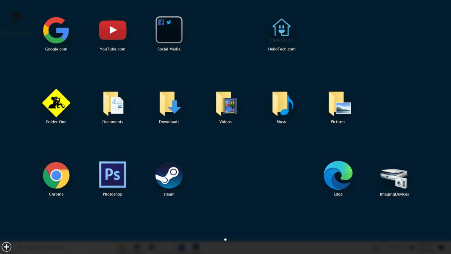Open the Photoshop tile
Viewport: 451px width, 254px height.
pyautogui.click(x=112, y=174)
